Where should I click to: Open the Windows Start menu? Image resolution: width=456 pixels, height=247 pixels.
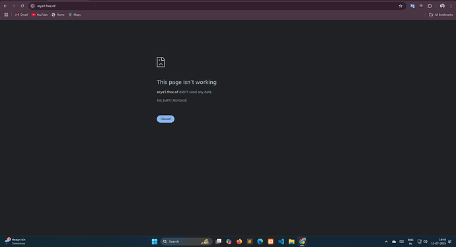(x=155, y=242)
